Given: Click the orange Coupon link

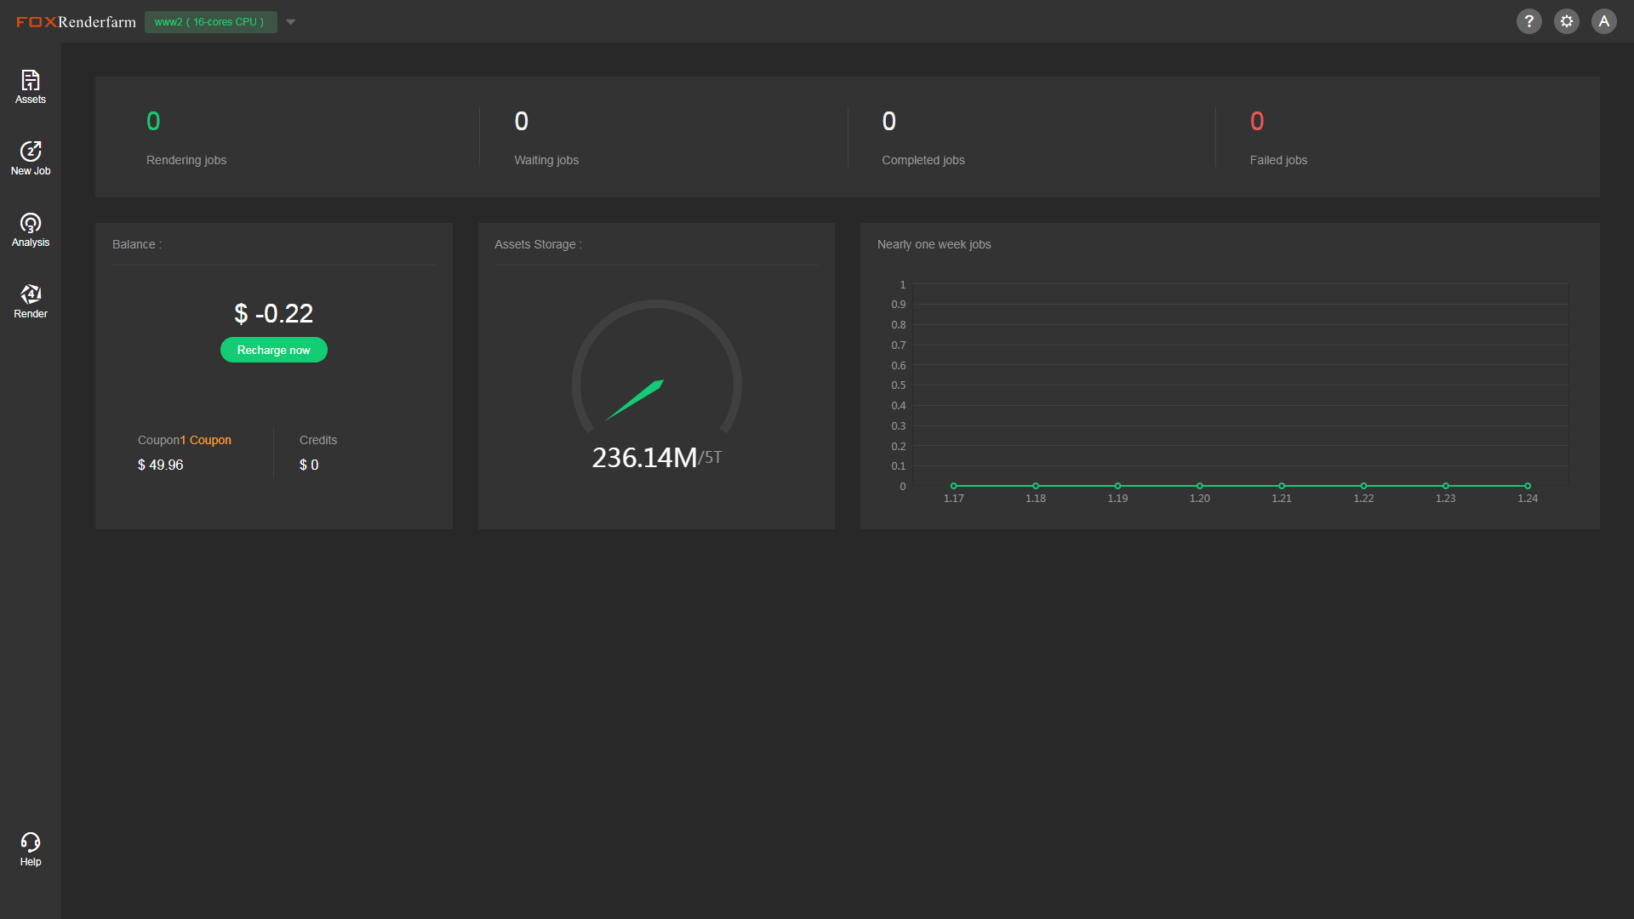Looking at the screenshot, I should click(x=209, y=440).
